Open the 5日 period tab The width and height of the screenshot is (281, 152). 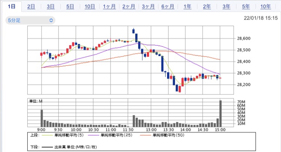tap(70, 7)
